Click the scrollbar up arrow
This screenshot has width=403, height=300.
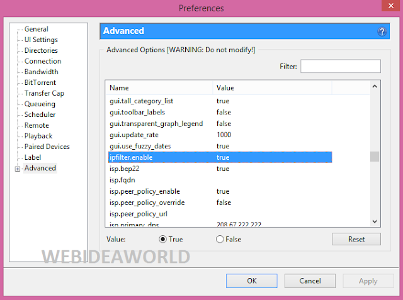(x=375, y=87)
